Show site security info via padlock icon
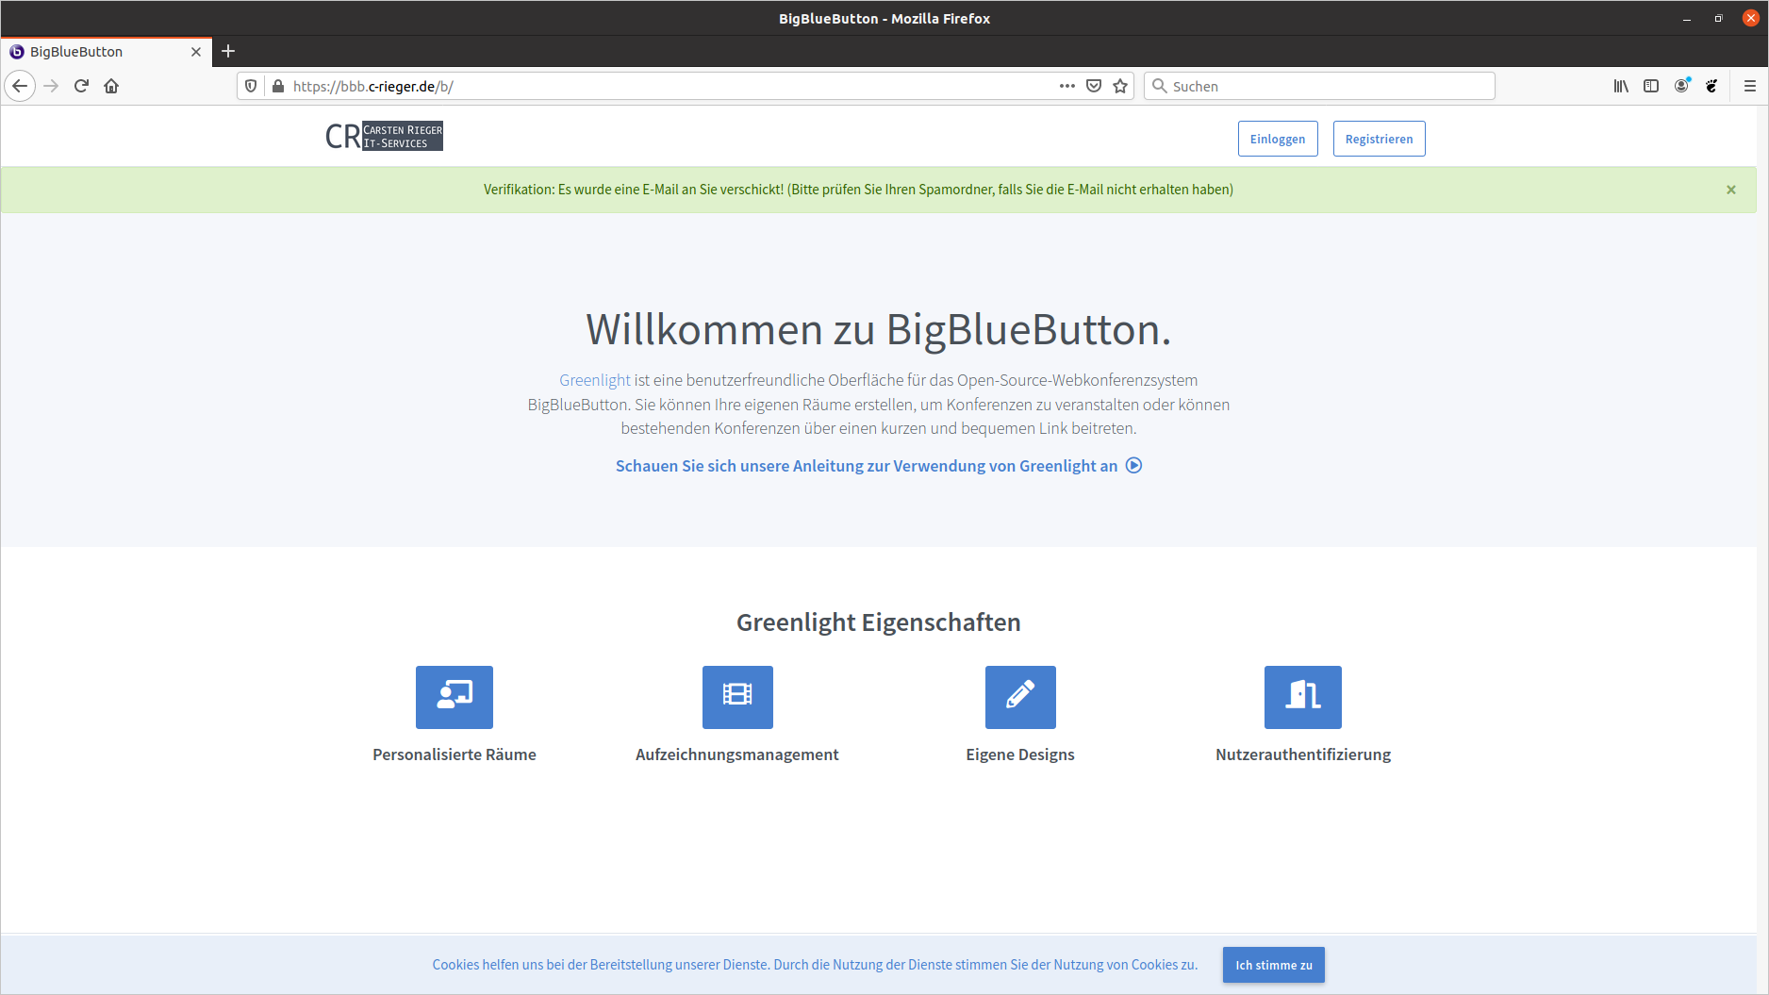 [x=277, y=86]
